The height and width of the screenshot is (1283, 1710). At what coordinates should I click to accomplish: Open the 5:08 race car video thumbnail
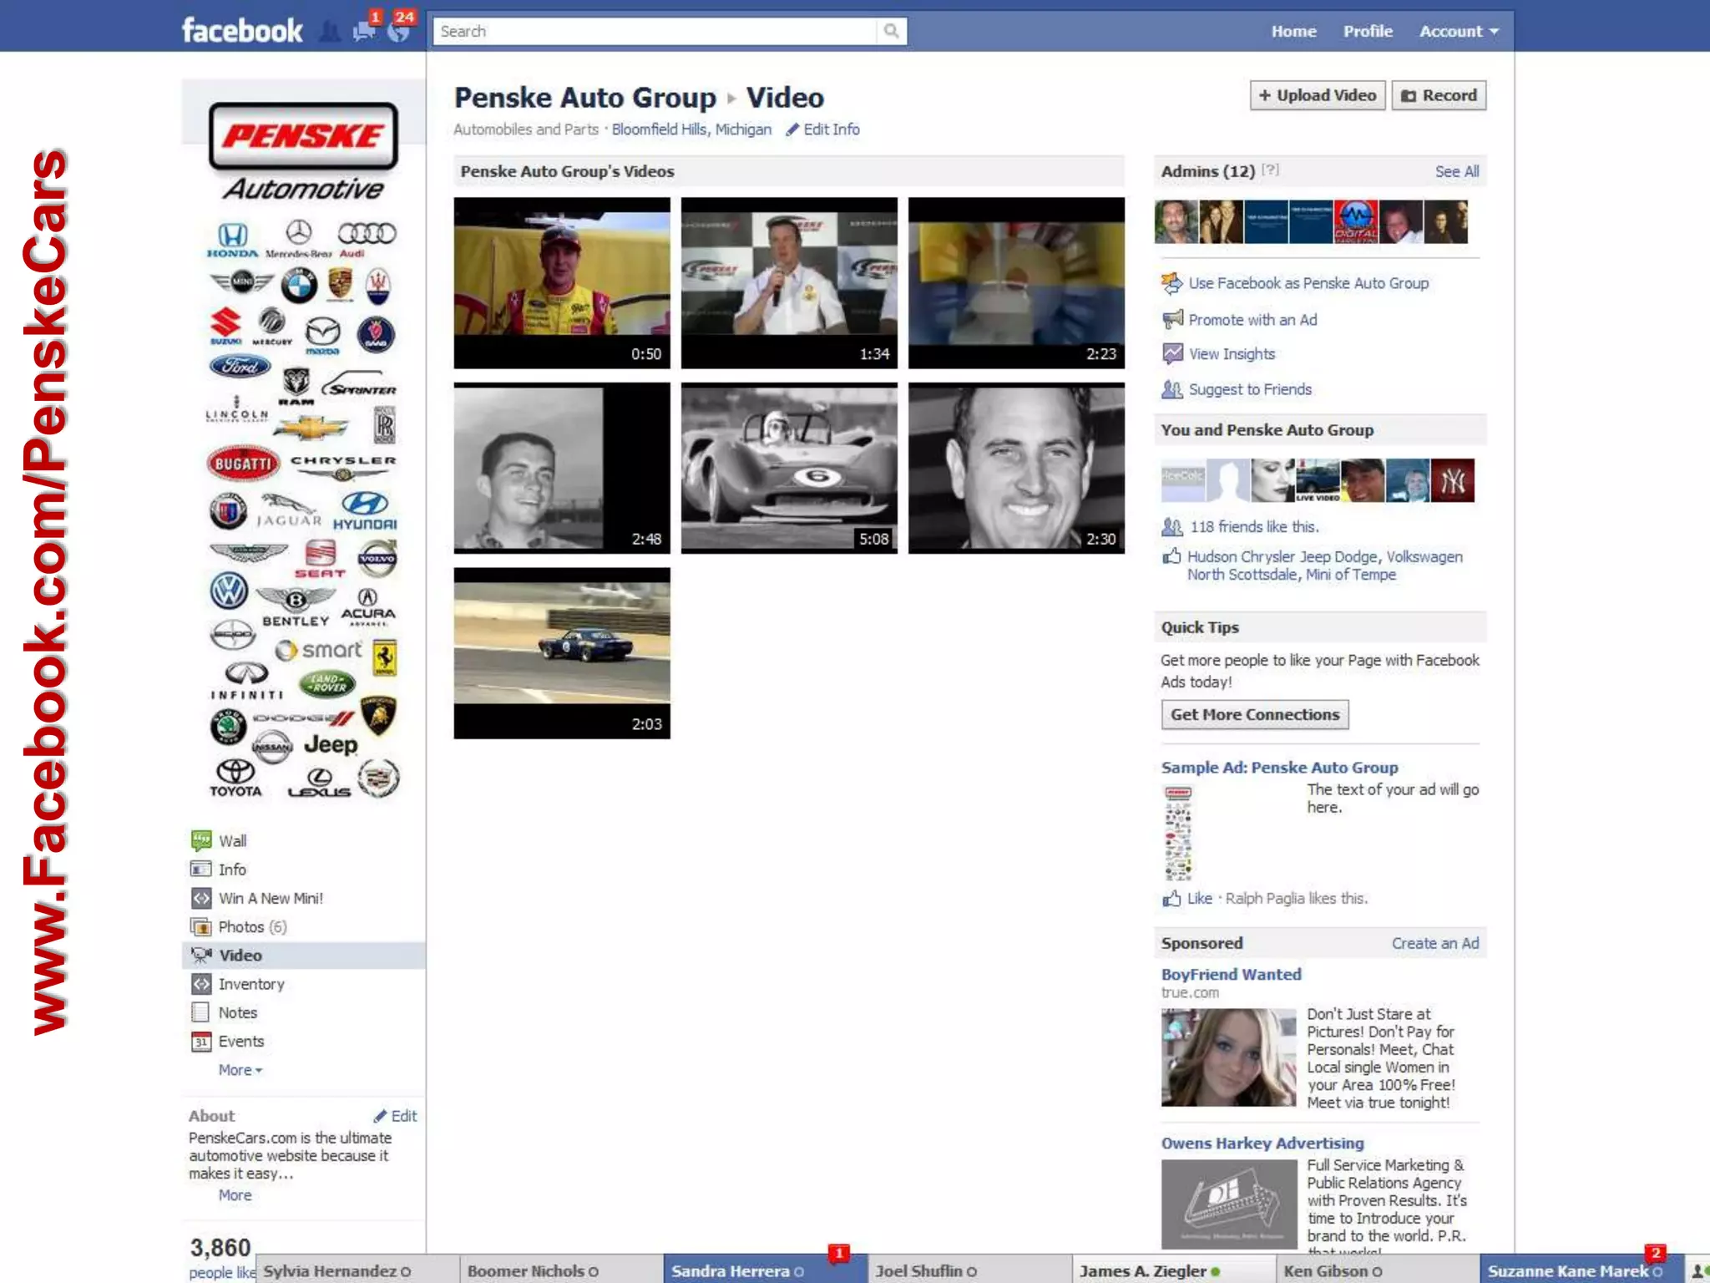tap(789, 468)
